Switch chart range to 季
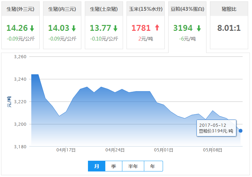 [x=114, y=166]
